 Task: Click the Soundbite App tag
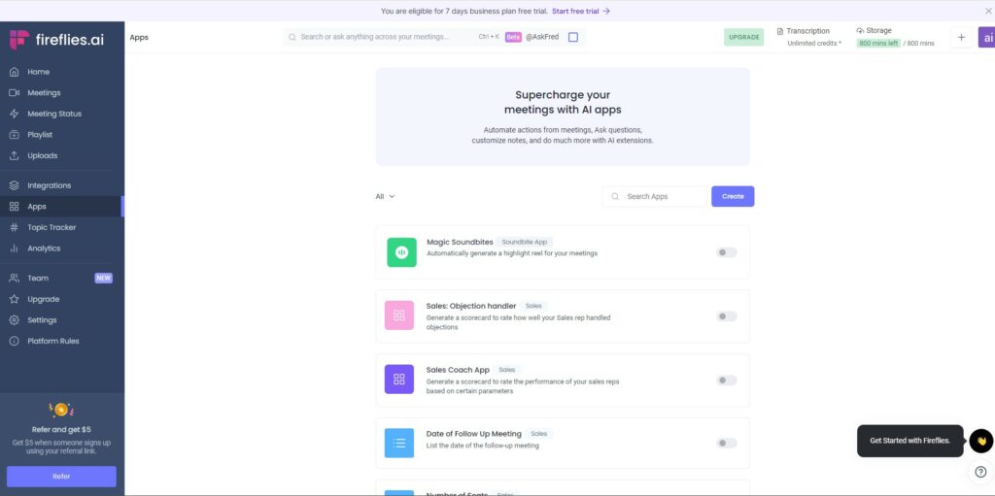(524, 243)
